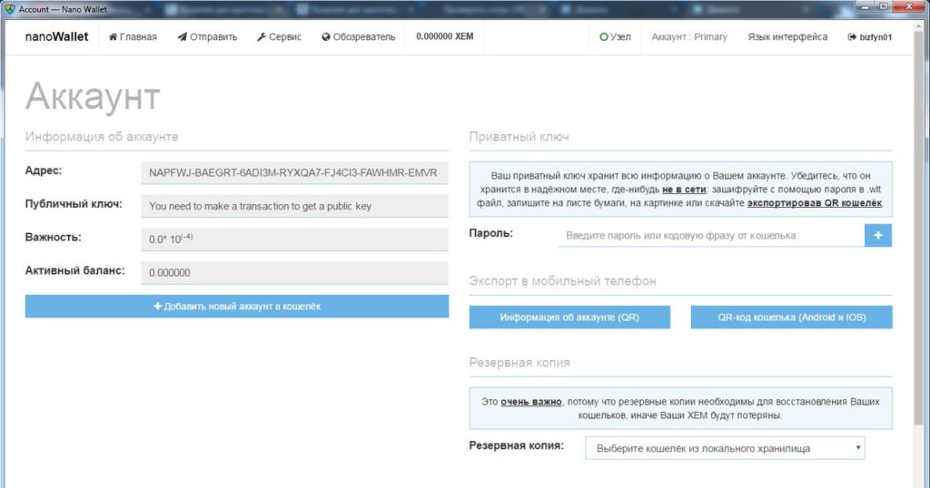Show wallet QR code for Android and iOS

point(791,317)
